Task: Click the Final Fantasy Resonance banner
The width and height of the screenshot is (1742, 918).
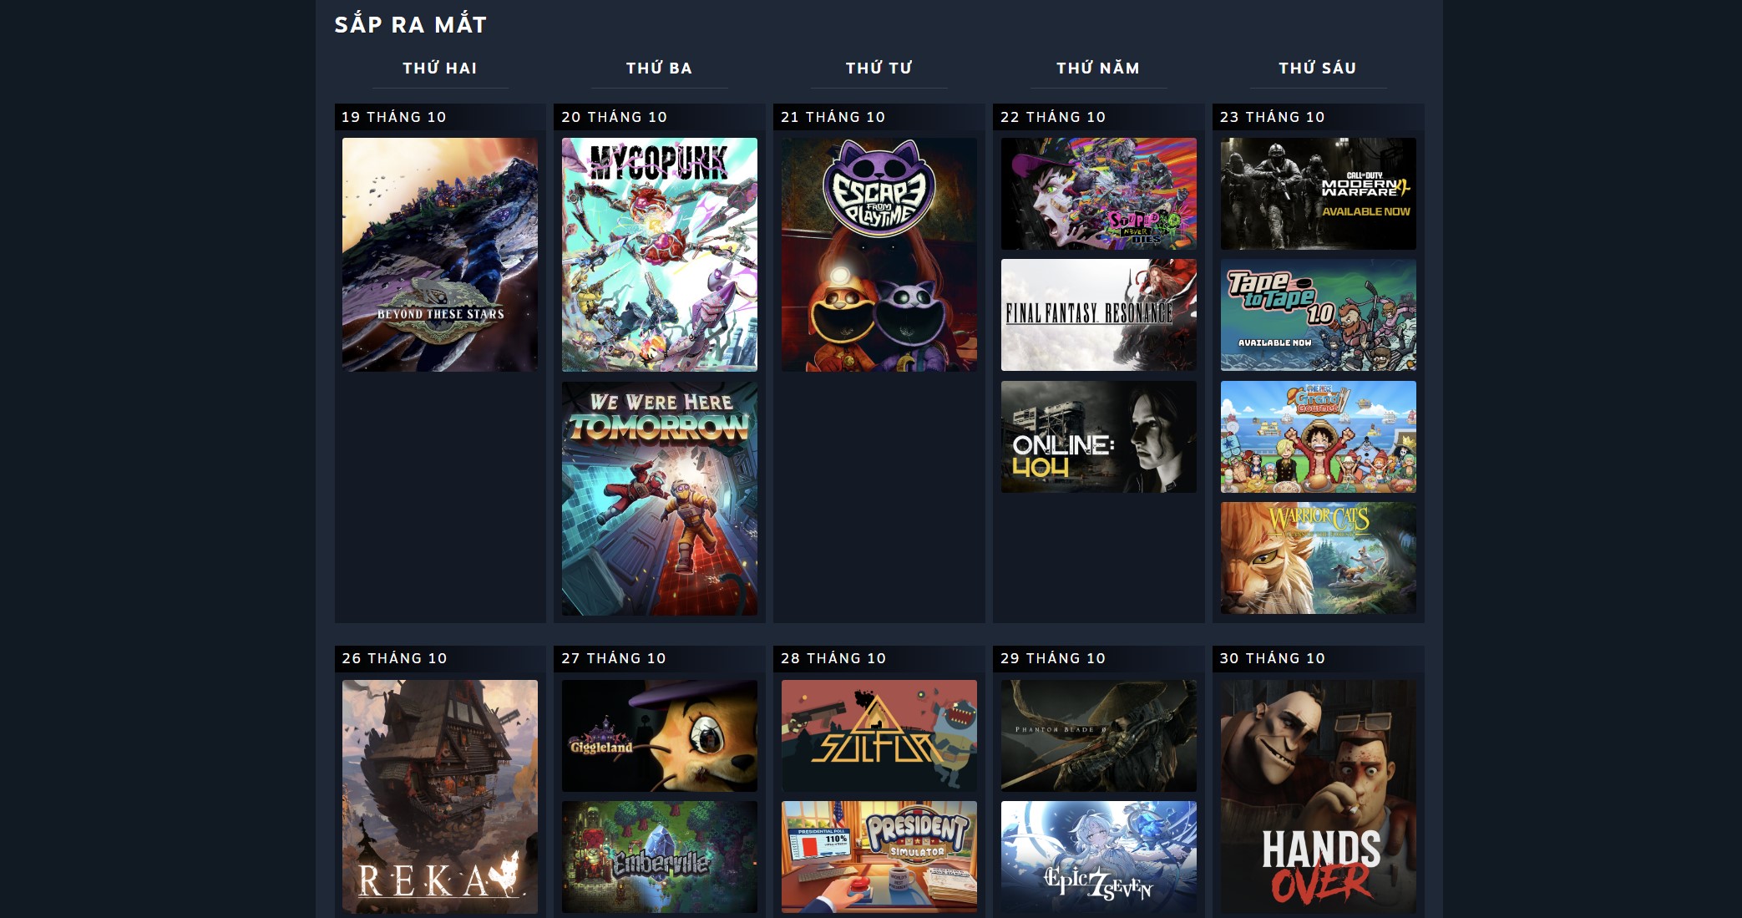Action: 1099,315
